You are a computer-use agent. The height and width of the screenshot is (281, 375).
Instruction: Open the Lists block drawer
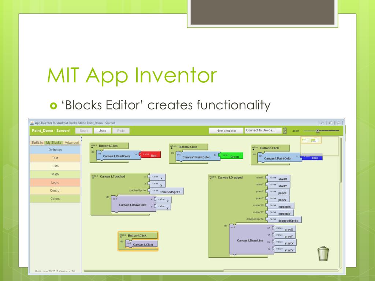(55, 166)
